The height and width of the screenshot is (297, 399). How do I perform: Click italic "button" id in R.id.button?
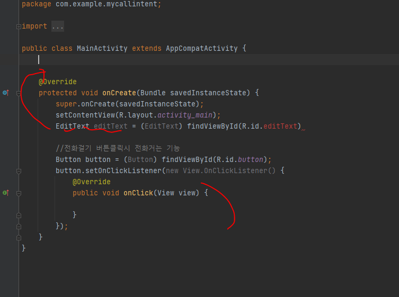click(251, 159)
